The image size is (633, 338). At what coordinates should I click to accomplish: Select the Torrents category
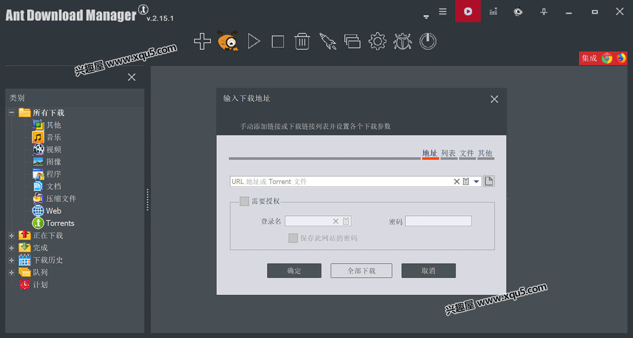[60, 223]
